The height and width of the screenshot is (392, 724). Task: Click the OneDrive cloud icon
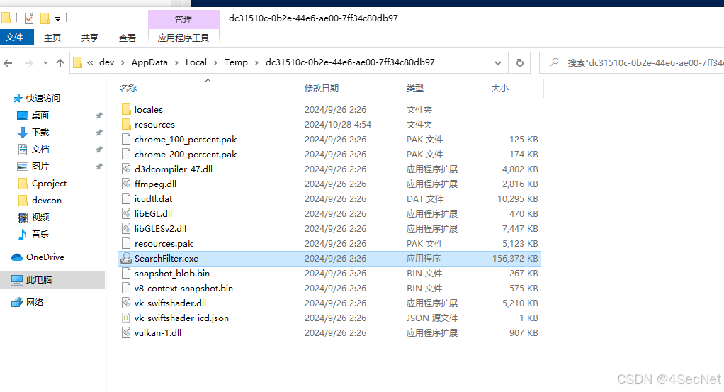(x=17, y=257)
